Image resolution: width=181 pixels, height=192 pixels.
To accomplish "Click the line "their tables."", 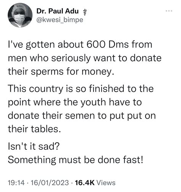I will coord(34,129).
